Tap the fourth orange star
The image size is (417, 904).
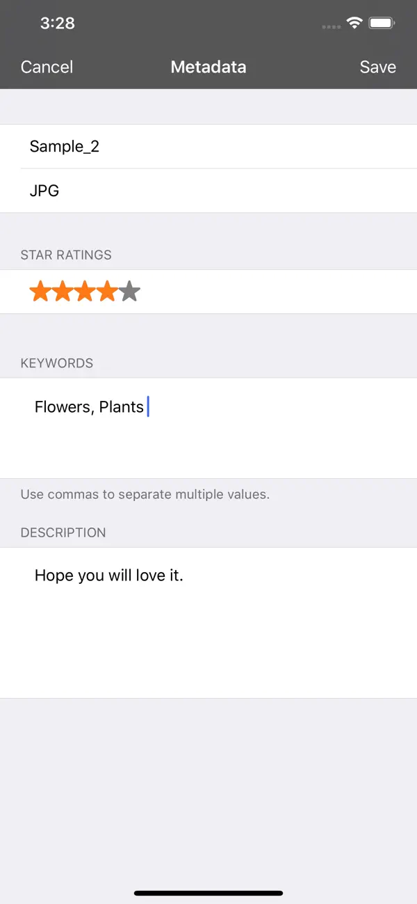106,291
